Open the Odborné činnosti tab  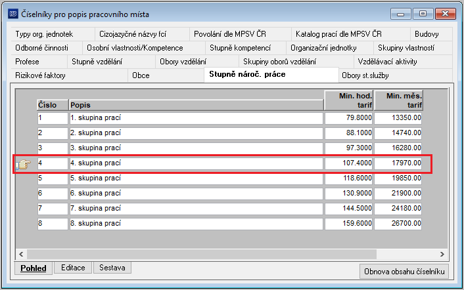tap(47, 48)
